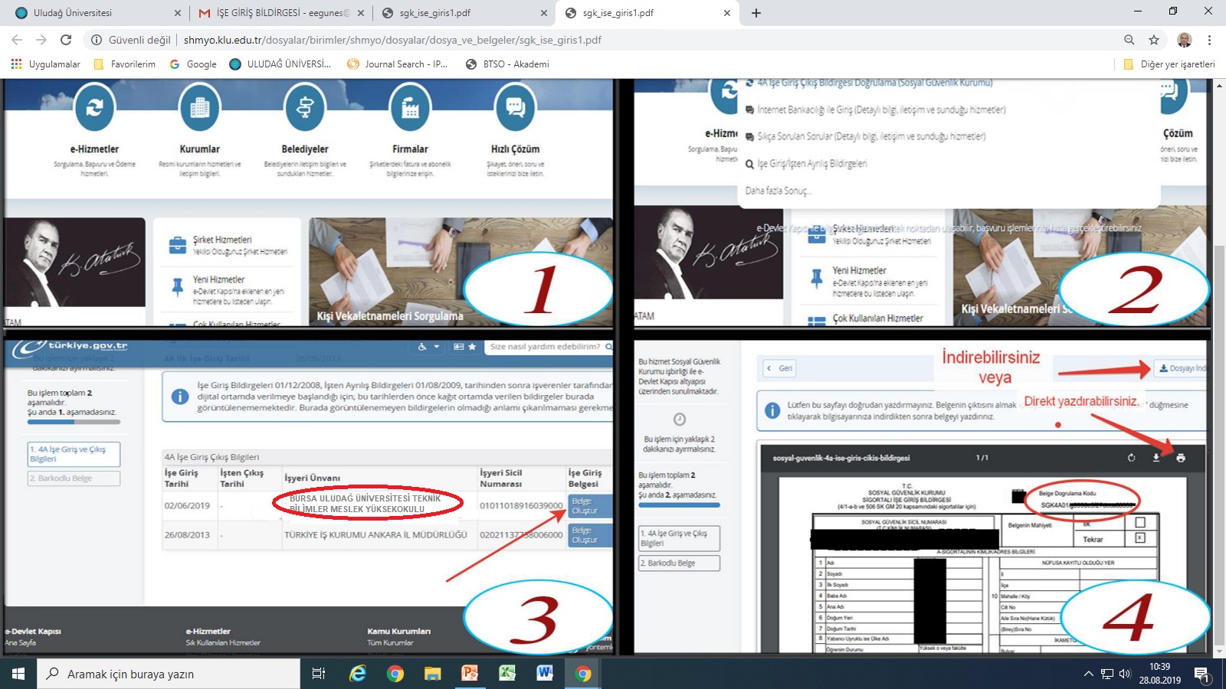
Task: Close the Uludağ Üniversitesi tab
Action: point(178,13)
